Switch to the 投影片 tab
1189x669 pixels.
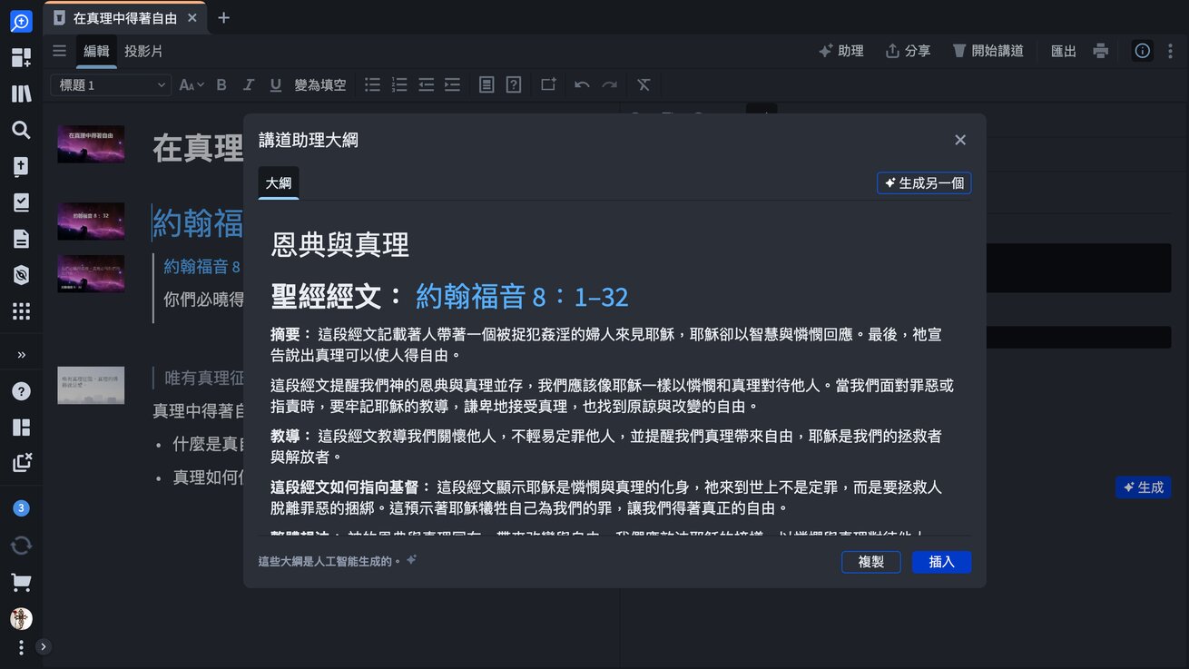143,51
